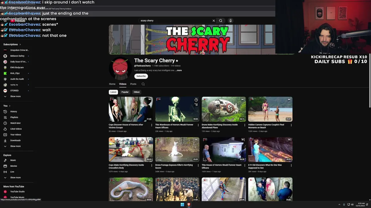
Task: Open menu for Crocodile's Body video
Action: pyautogui.click(x=152, y=166)
